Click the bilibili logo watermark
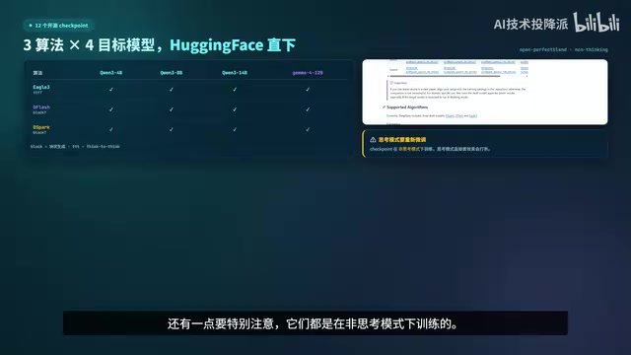The image size is (631, 355). (596, 22)
